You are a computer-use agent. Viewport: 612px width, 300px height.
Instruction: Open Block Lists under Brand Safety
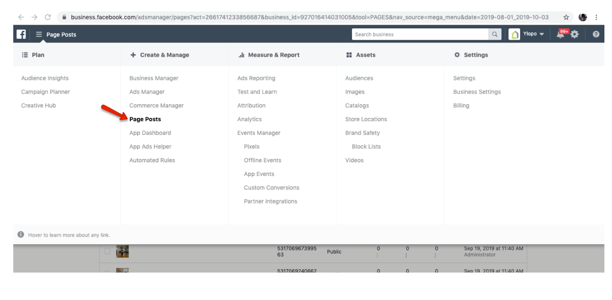(x=366, y=147)
